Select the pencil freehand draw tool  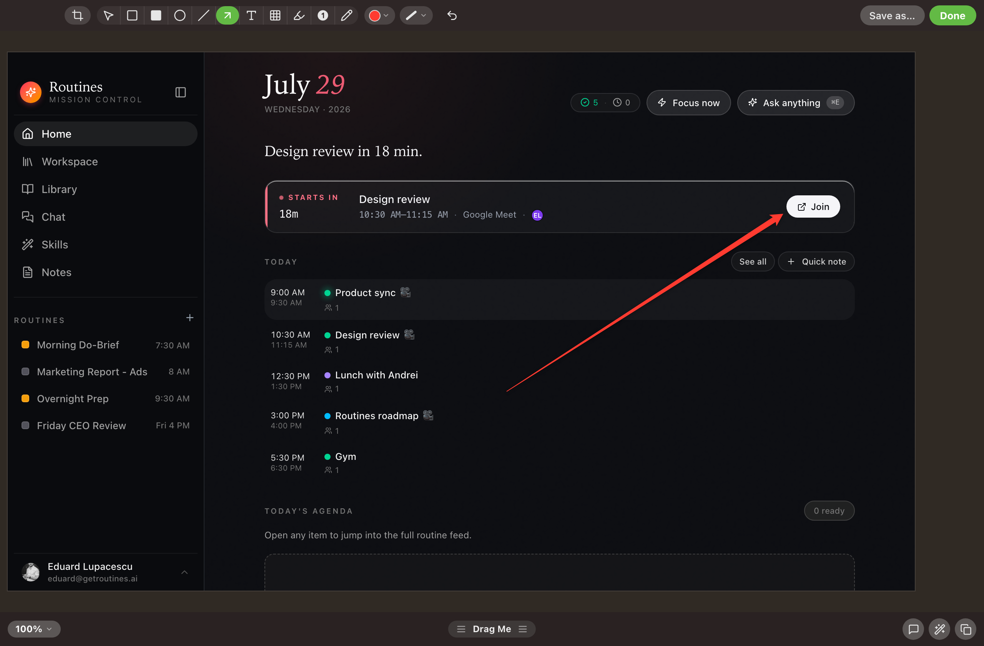coord(346,16)
